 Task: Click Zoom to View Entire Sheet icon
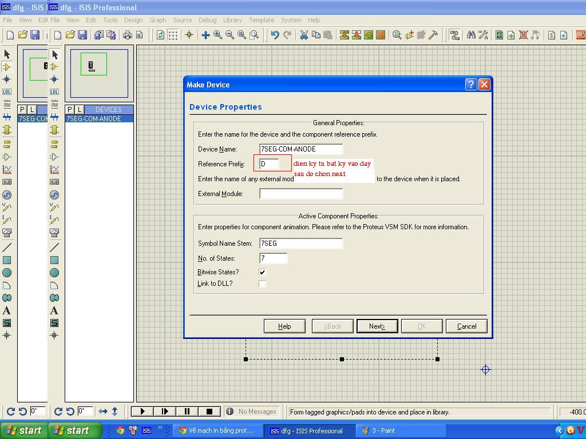(x=242, y=35)
